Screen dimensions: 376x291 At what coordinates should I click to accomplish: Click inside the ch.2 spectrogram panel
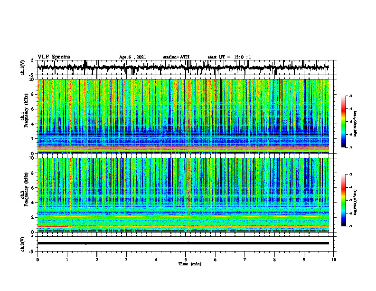(183, 195)
